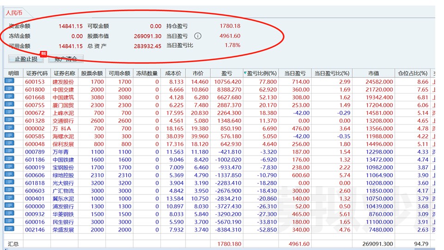Click the 市价 column header

[198, 73]
